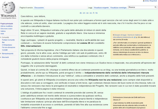
Task: Expand the Strumenti sidebar section
Action: click(x=1, y=57)
